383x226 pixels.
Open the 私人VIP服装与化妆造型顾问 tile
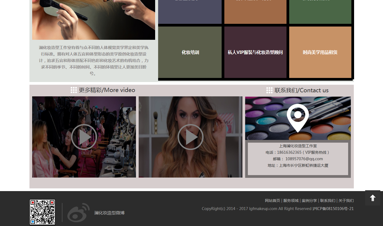[255, 52]
